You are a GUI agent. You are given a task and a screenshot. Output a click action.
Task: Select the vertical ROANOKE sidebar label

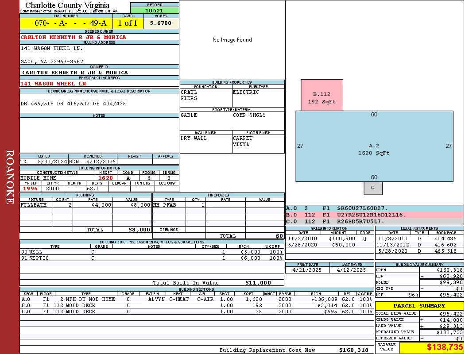(x=10, y=177)
